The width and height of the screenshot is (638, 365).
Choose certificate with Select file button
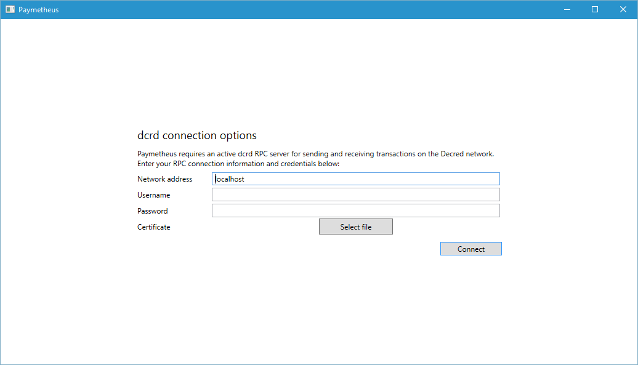pyautogui.click(x=355, y=227)
